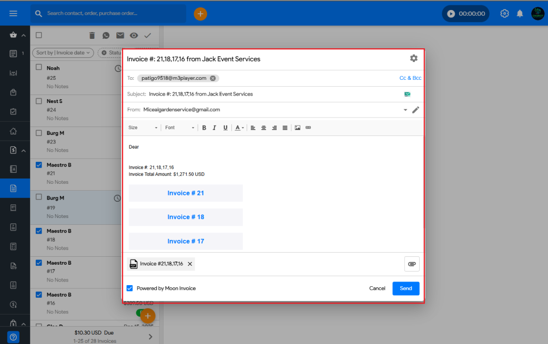Open the notifications bell
Screen dimensions: 548x344
coord(520,14)
